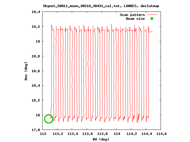Screen dimensions: 190x142
Task: Click the 17.8 tick label on Dec axis
Action: tap(36, 130)
